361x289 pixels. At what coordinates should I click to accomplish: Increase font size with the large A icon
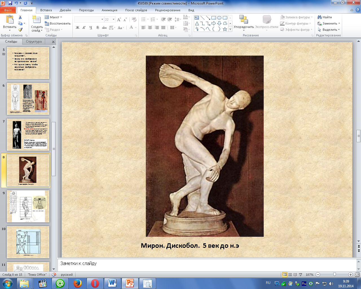(x=119, y=19)
